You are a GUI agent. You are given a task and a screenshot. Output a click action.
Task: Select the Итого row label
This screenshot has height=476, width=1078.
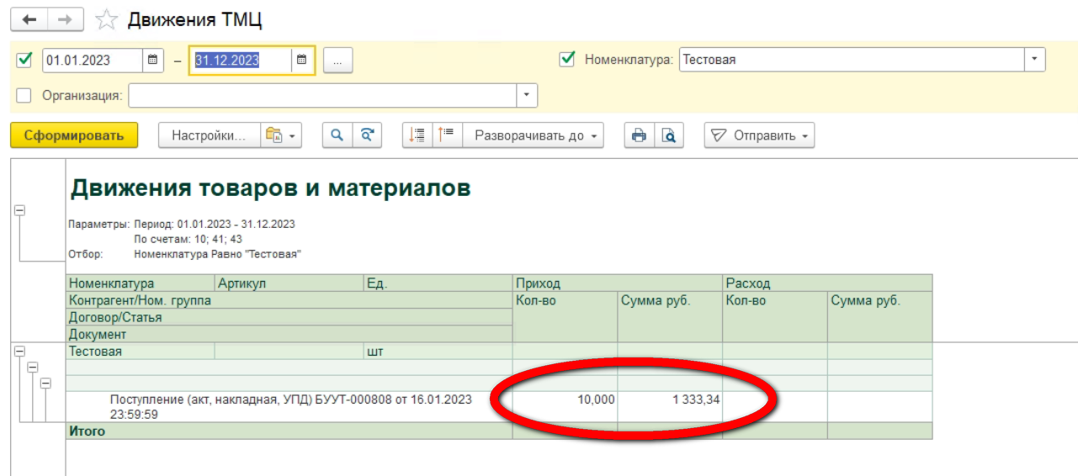click(289, 431)
